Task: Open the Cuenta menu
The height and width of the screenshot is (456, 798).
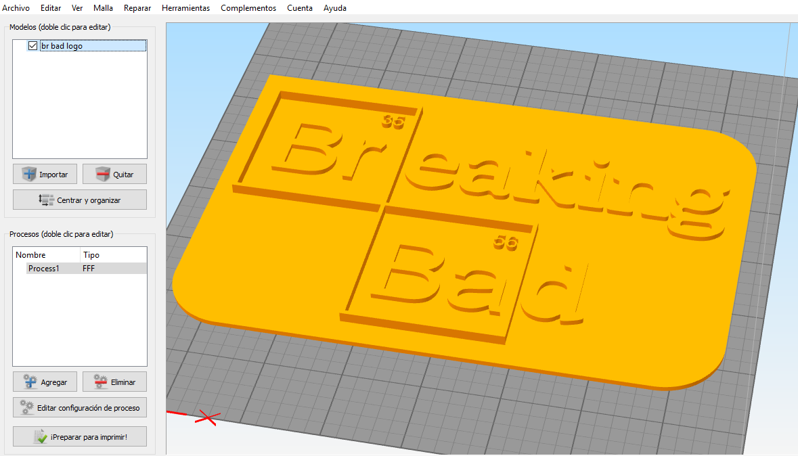Action: click(300, 8)
